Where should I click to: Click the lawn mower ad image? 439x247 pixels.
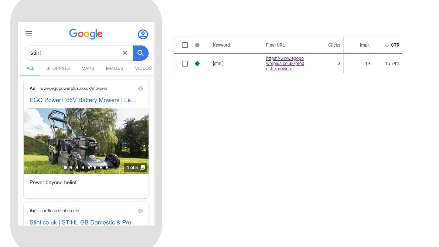click(86, 141)
